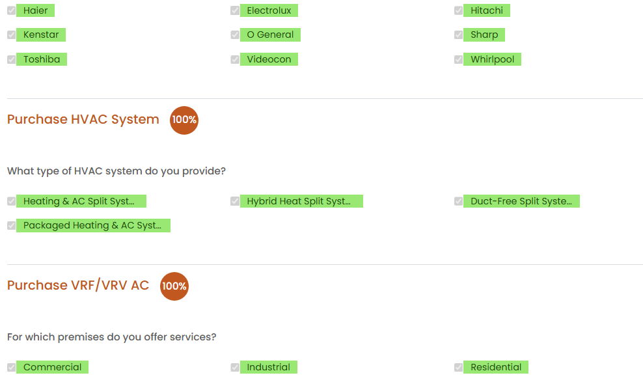
Task: Click VRF/VRV AC 100% completion badge
Action: pos(174,286)
